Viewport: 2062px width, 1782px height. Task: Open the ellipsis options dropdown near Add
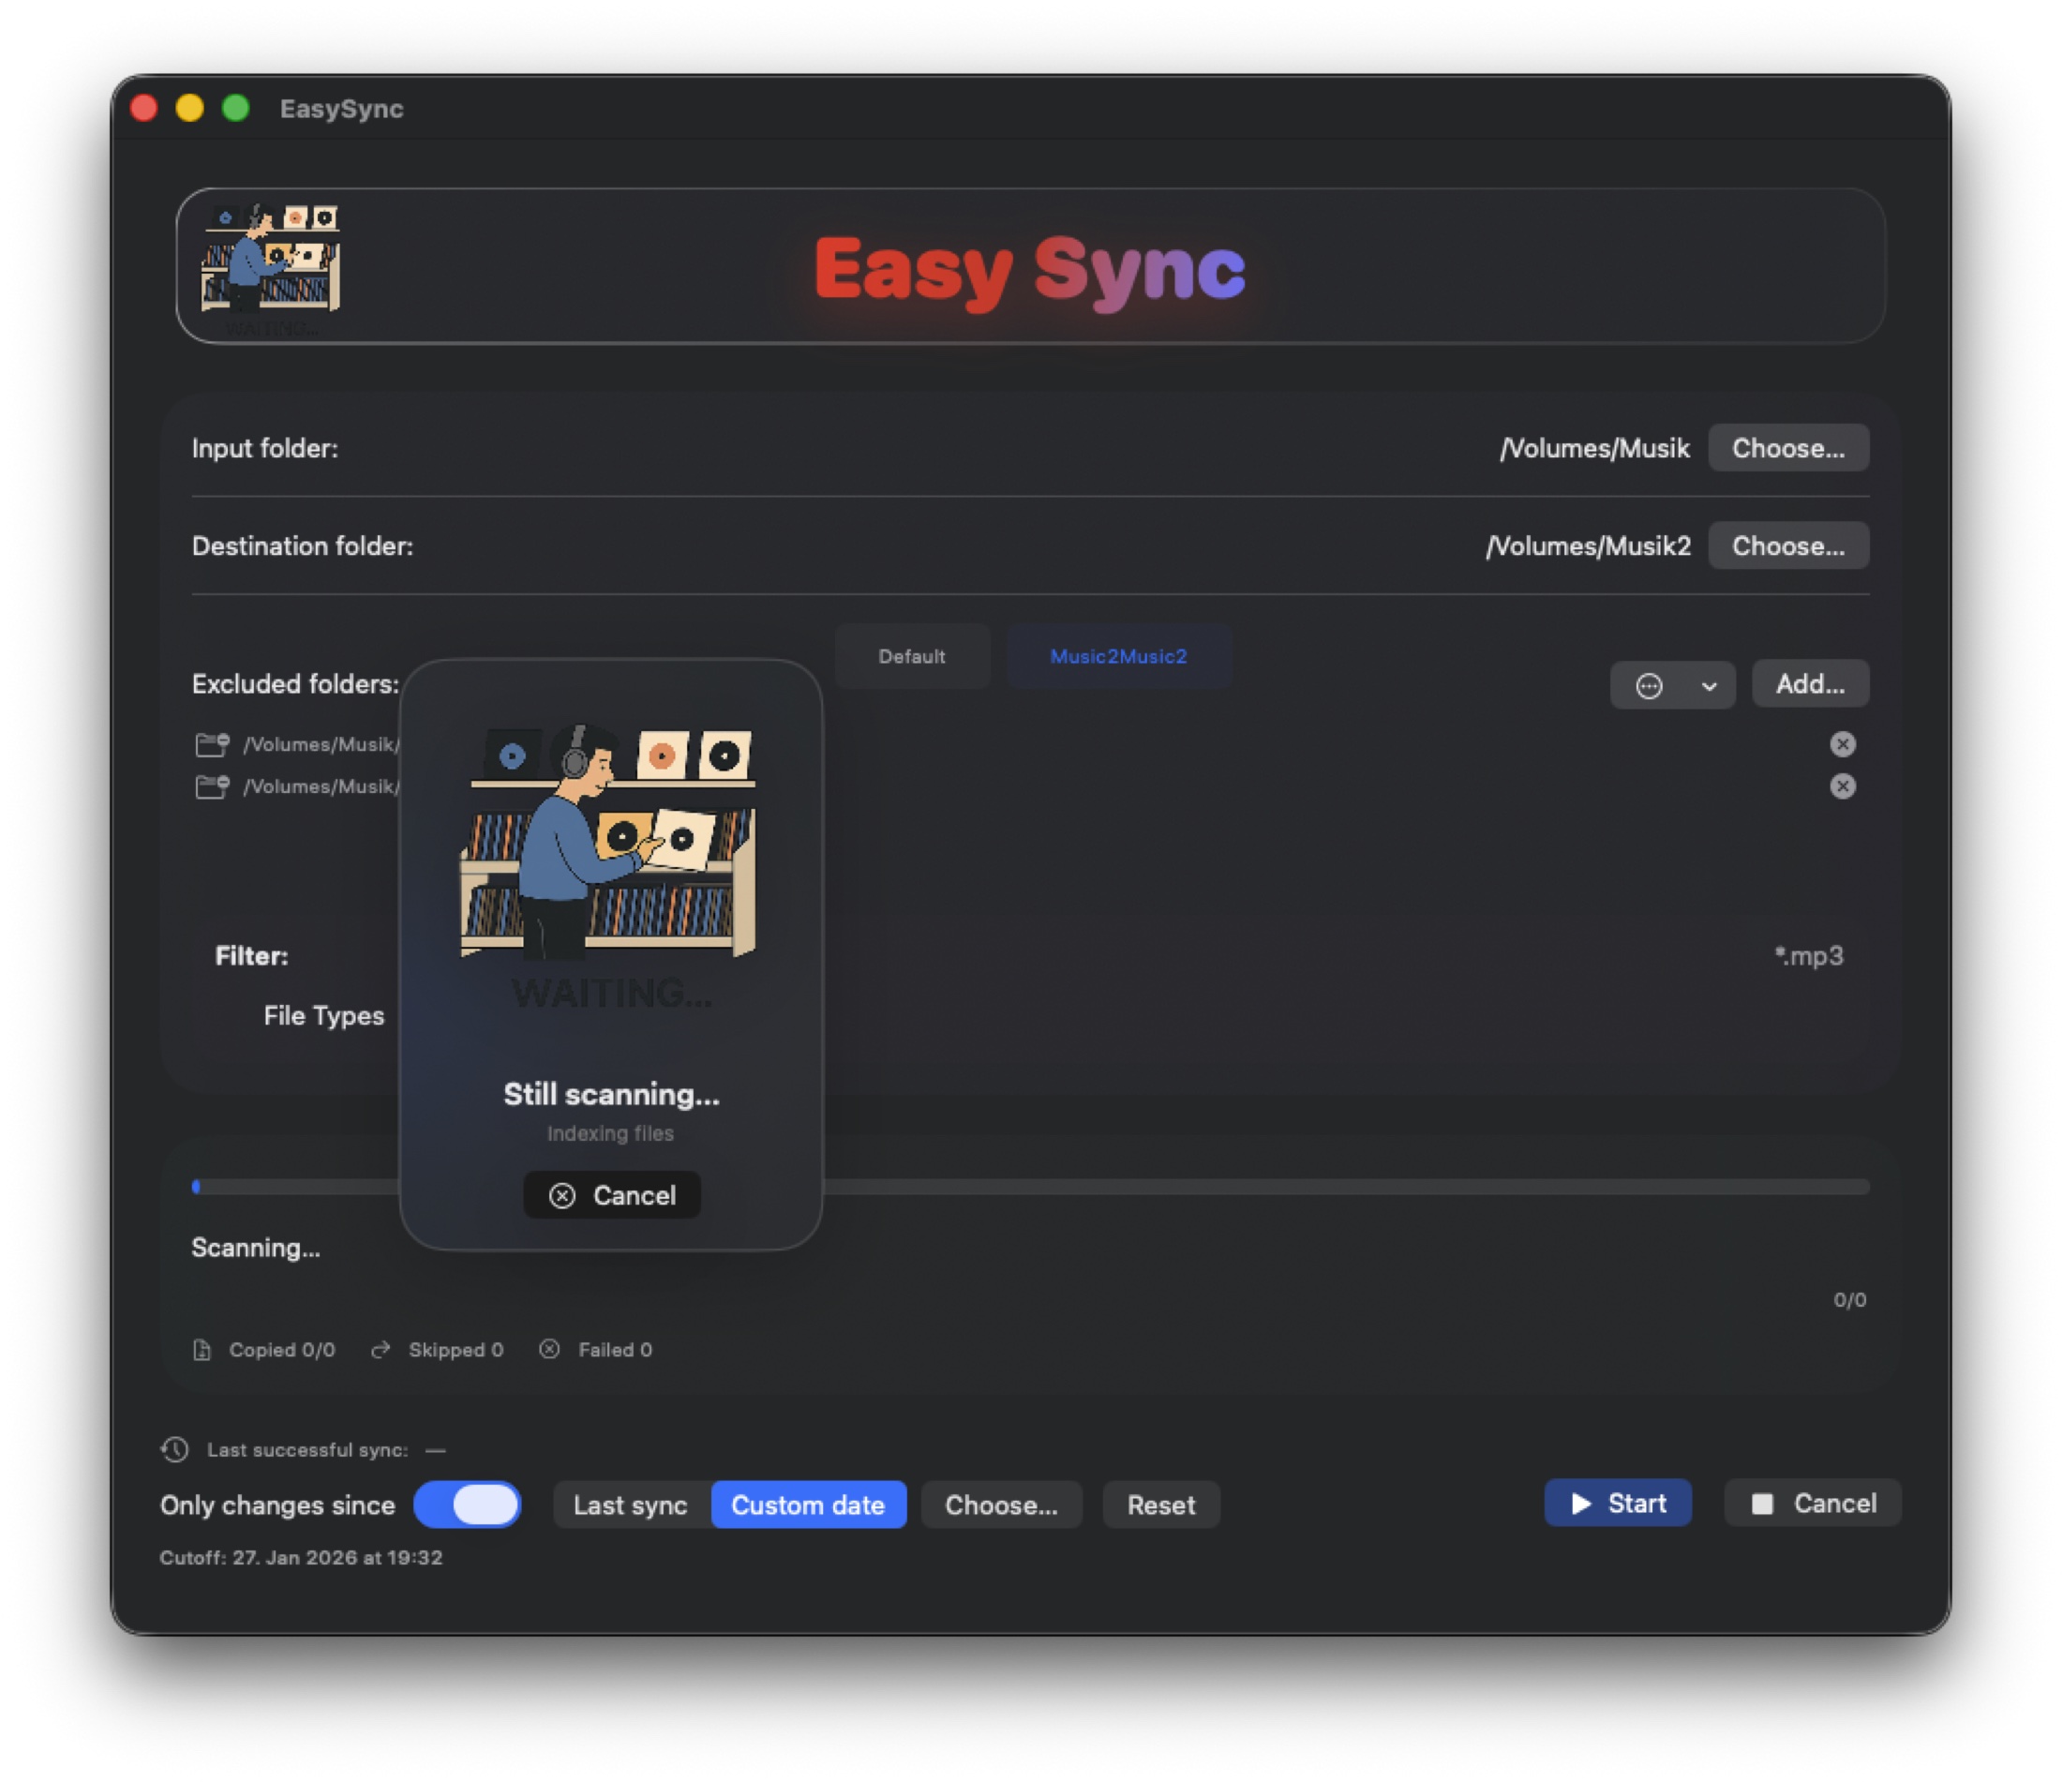pyautogui.click(x=1672, y=685)
